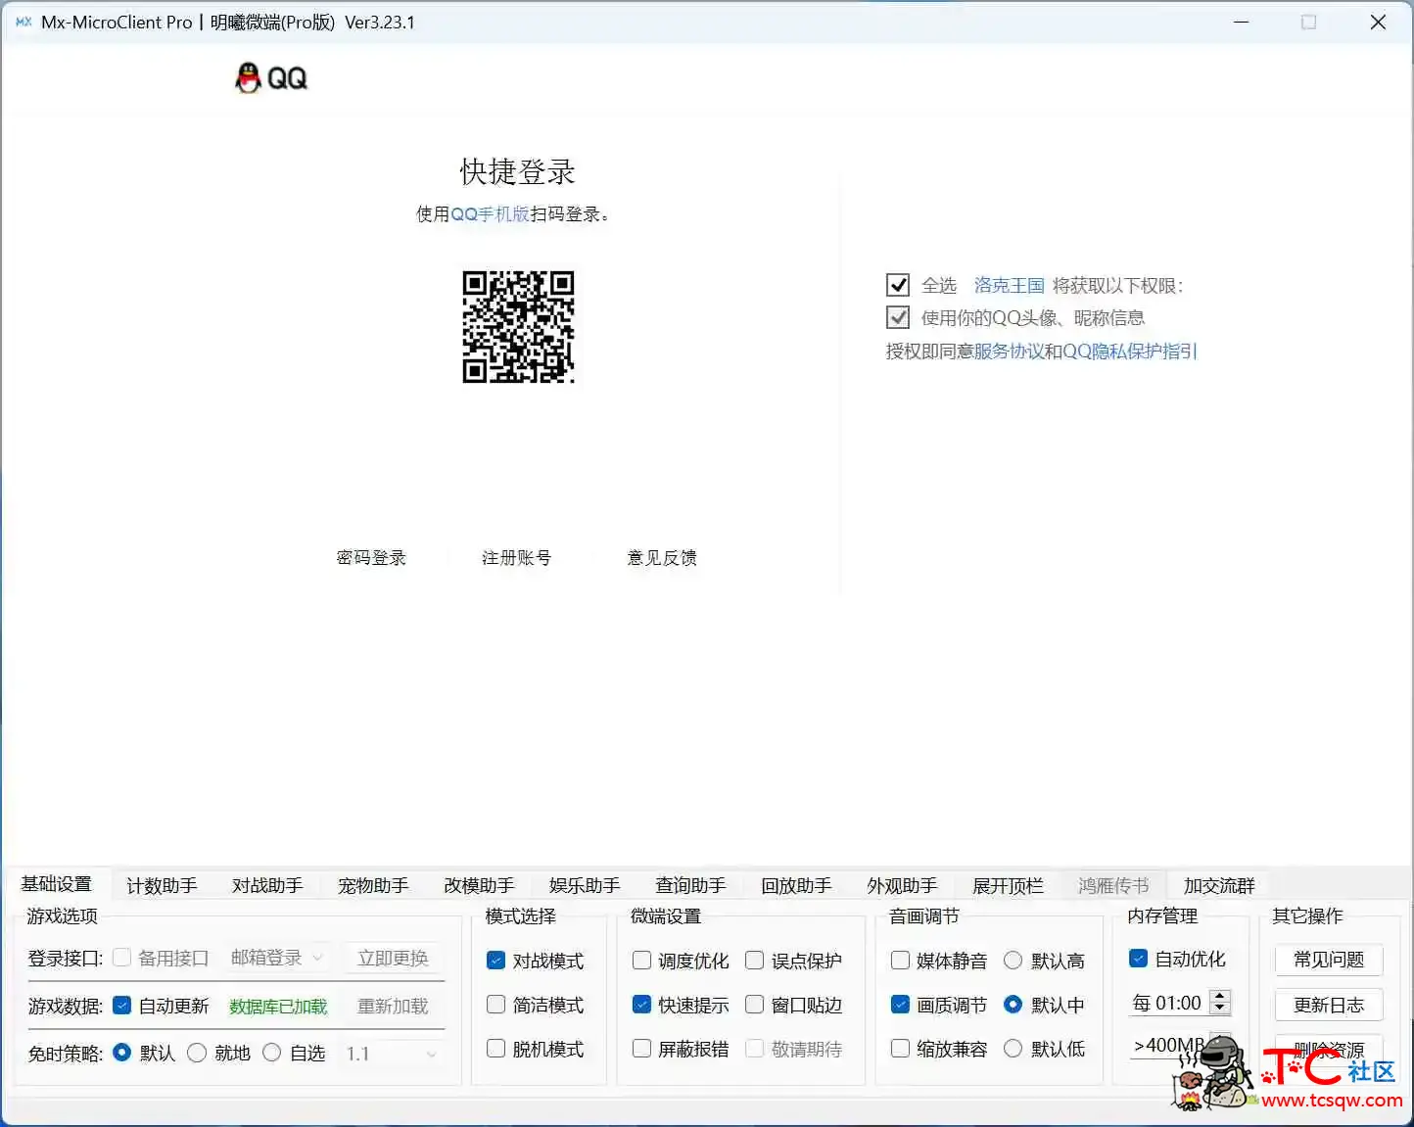Viewport: 1414px width, 1127px height.
Task: Open the 1.1 value dropdown
Action: pyautogui.click(x=391, y=1054)
